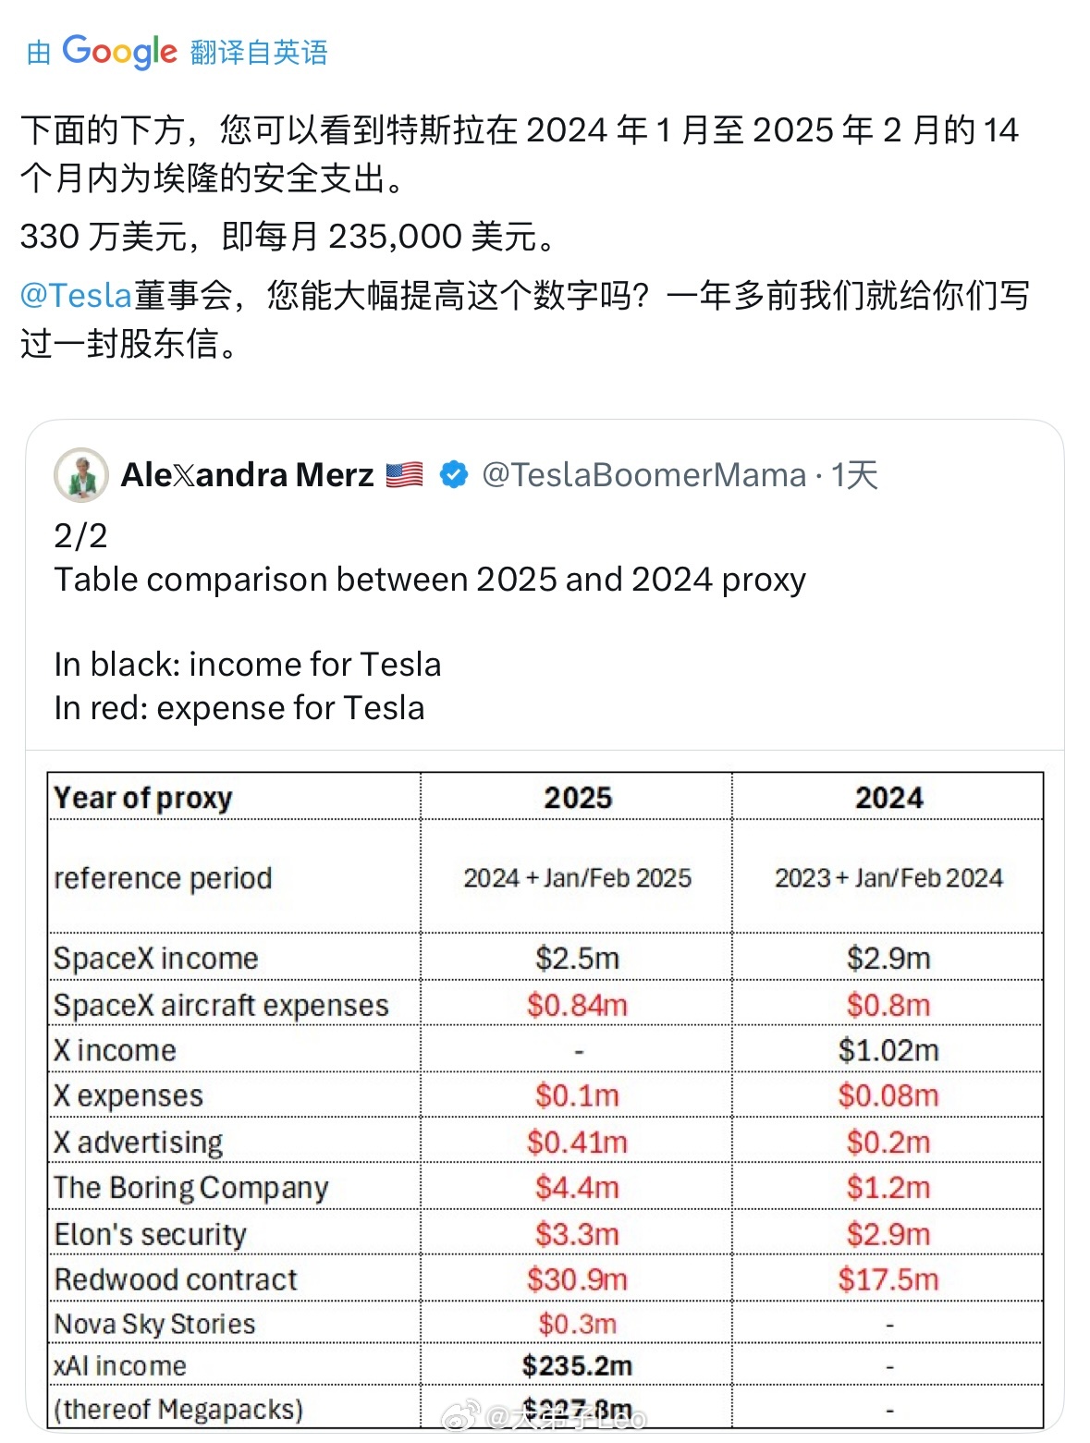Click the SpaceX income row label
This screenshot has width=1090, height=1443.
[x=156, y=959]
